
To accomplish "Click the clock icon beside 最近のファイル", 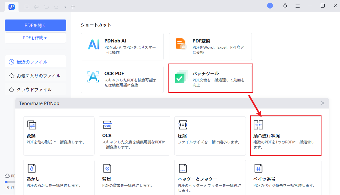I will [11, 62].
